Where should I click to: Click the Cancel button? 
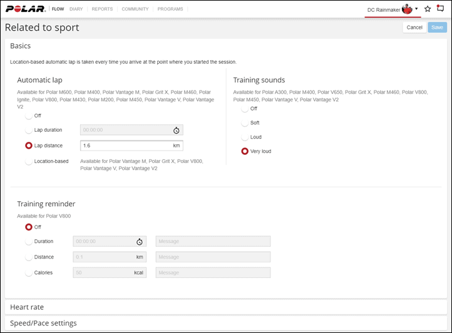coord(414,27)
